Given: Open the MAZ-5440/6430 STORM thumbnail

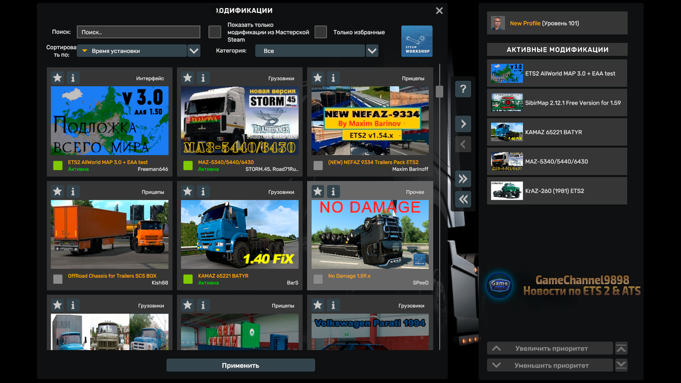Looking at the screenshot, I should [x=239, y=121].
